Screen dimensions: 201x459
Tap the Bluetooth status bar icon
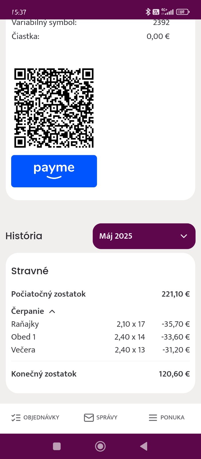[148, 12]
